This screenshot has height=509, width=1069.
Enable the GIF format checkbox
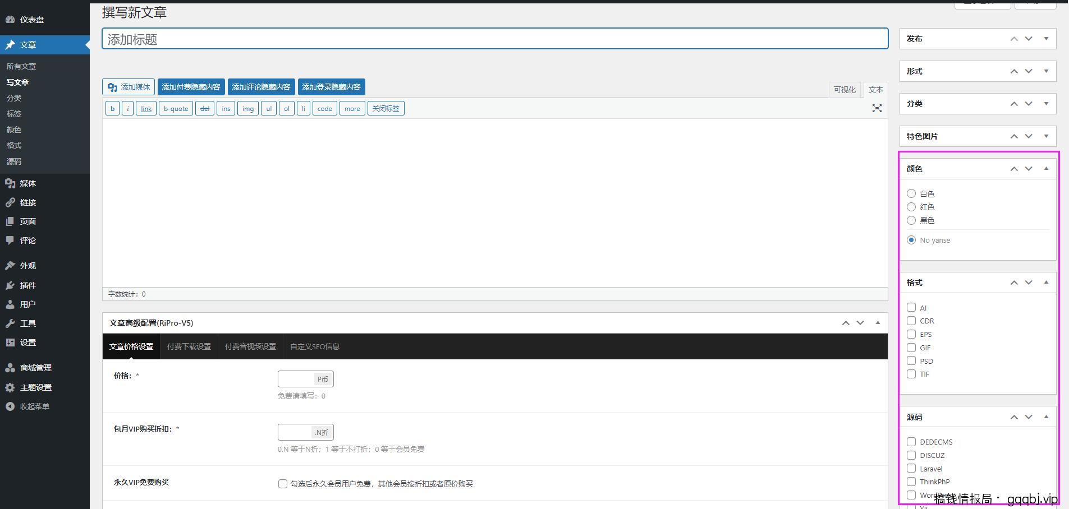point(911,348)
